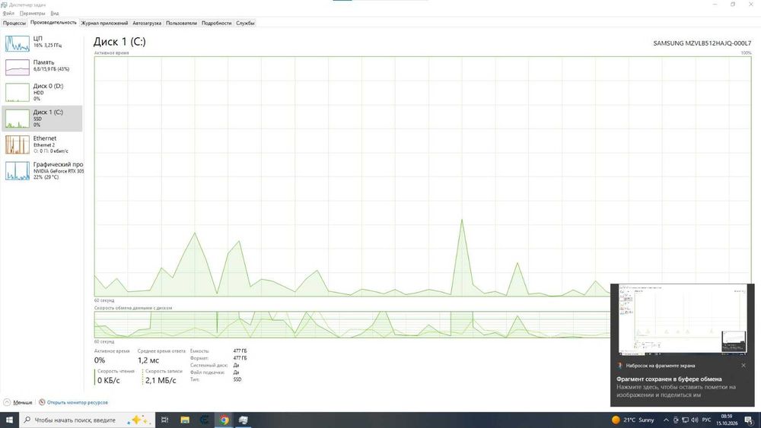Switch to the Процессы tab
This screenshot has width=761, height=428.
click(x=14, y=23)
